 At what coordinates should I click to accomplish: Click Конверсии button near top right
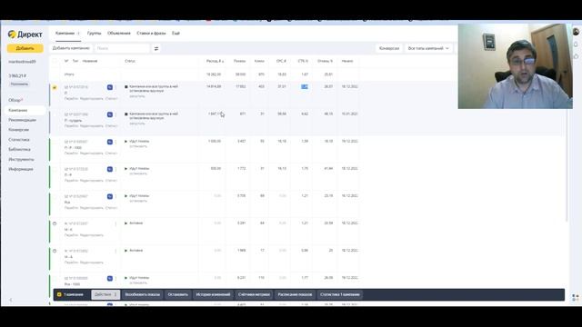point(389,48)
